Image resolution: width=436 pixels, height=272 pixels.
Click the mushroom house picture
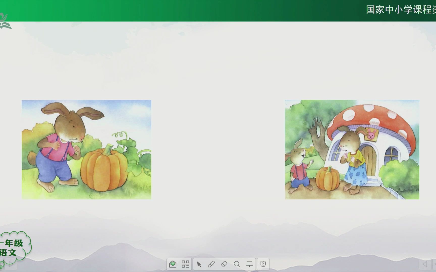point(352,150)
